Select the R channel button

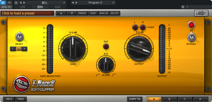point(24,49)
